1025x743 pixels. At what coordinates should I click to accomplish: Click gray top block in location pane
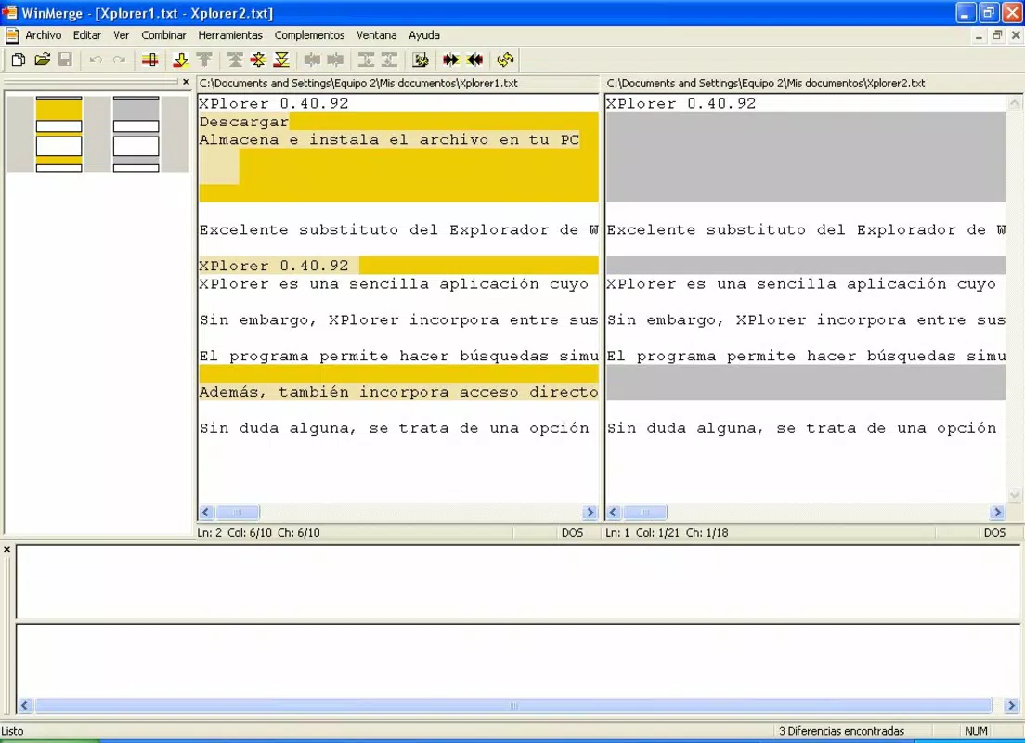[136, 110]
